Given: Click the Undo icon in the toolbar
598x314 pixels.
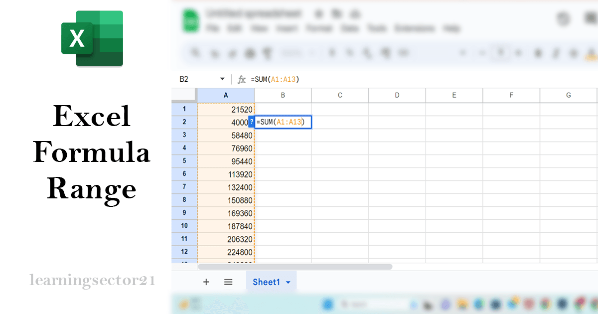Looking at the screenshot, I should [x=194, y=52].
